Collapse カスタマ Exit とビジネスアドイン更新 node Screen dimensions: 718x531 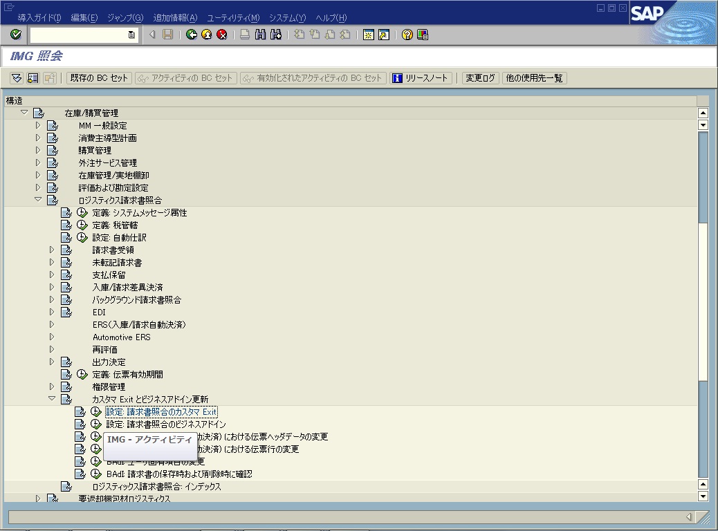pyautogui.click(x=52, y=399)
